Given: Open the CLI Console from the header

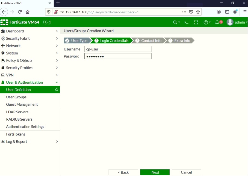Looking at the screenshot, I should click(x=186, y=22).
